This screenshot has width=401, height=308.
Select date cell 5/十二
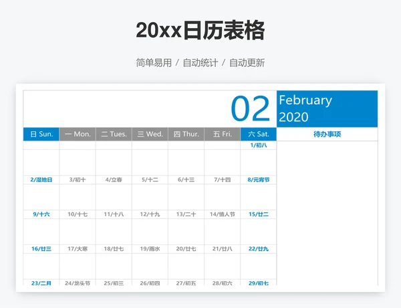point(150,179)
